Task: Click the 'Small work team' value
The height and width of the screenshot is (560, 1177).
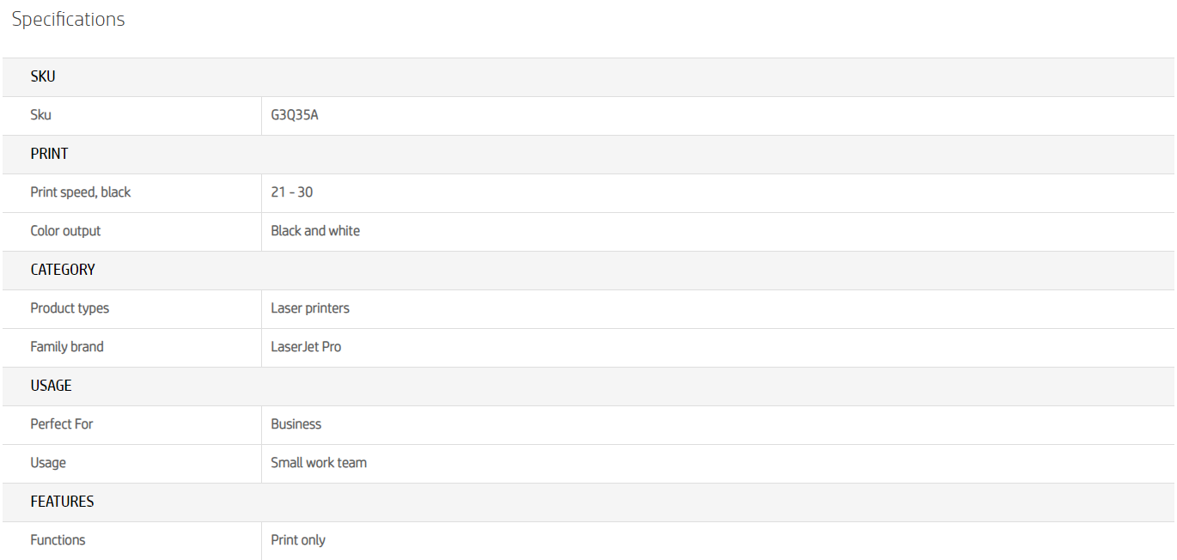Action: [x=319, y=463]
